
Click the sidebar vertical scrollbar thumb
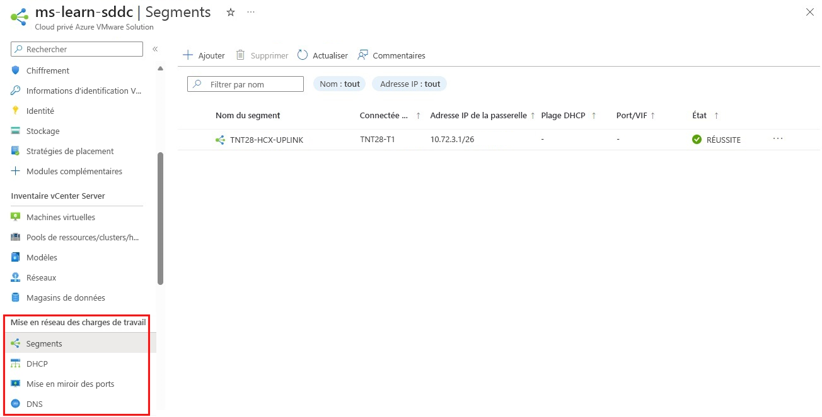(160, 218)
